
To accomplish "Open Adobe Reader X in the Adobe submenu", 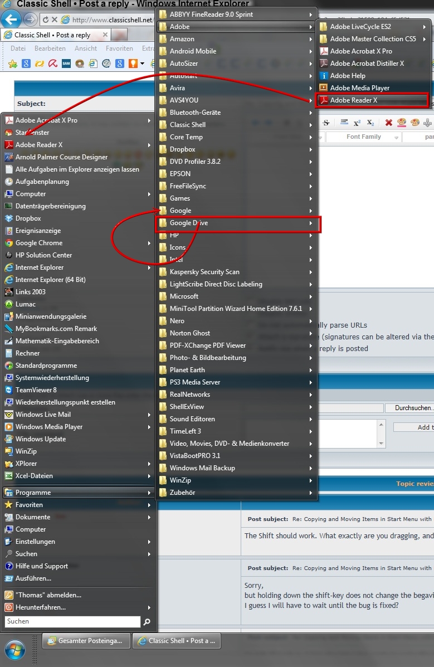I will [372, 100].
